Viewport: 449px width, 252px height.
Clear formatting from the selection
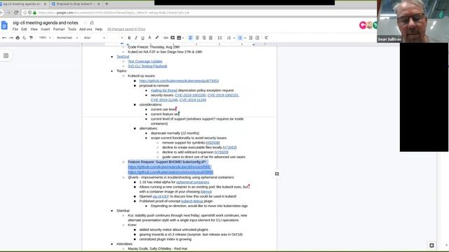click(x=266, y=38)
